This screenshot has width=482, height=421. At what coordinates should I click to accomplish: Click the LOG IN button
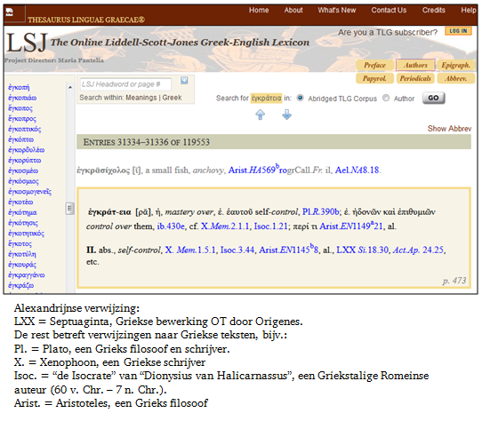coord(458,31)
